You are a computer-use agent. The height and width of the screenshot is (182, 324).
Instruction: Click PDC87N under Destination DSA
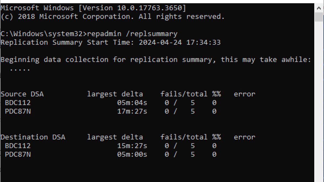pyautogui.click(x=18, y=154)
